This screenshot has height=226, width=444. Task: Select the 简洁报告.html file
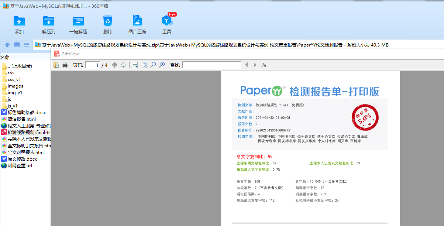[18, 119]
